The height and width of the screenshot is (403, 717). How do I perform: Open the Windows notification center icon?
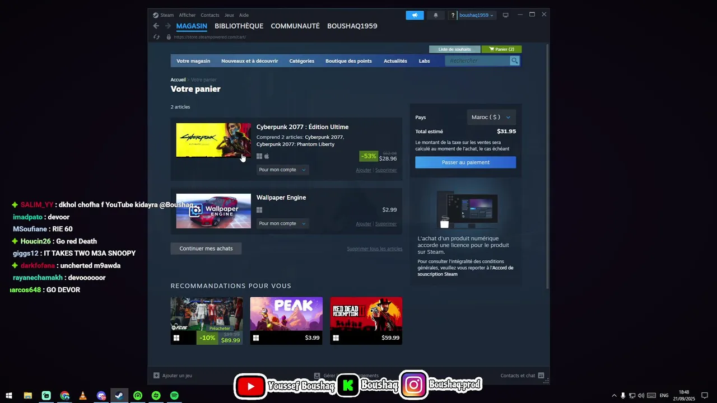pyautogui.click(x=705, y=396)
